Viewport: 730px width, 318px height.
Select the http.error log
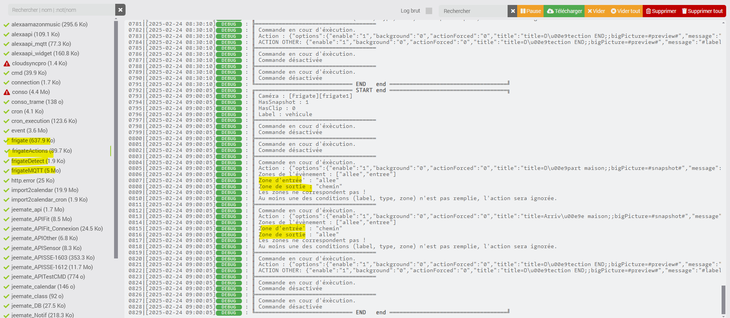coord(33,181)
